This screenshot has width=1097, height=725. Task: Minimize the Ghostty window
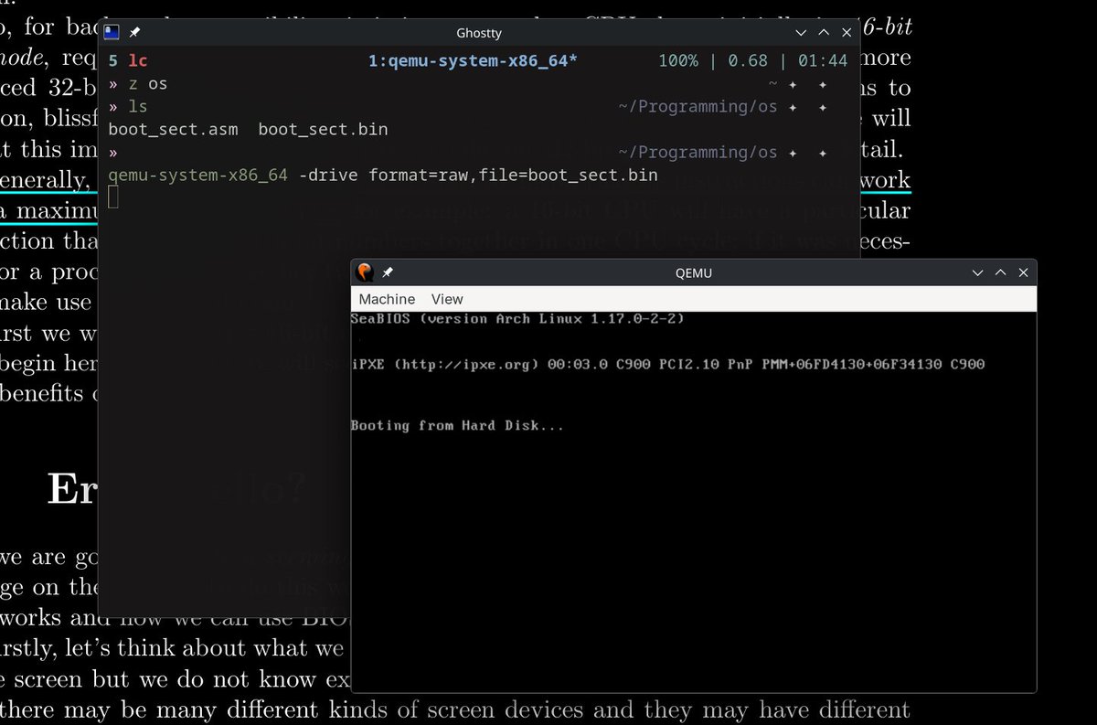click(801, 32)
